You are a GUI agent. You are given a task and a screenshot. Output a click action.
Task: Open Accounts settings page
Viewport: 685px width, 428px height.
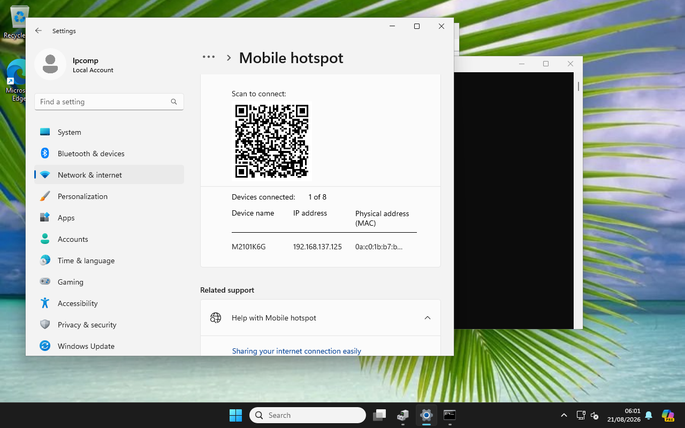109,239
